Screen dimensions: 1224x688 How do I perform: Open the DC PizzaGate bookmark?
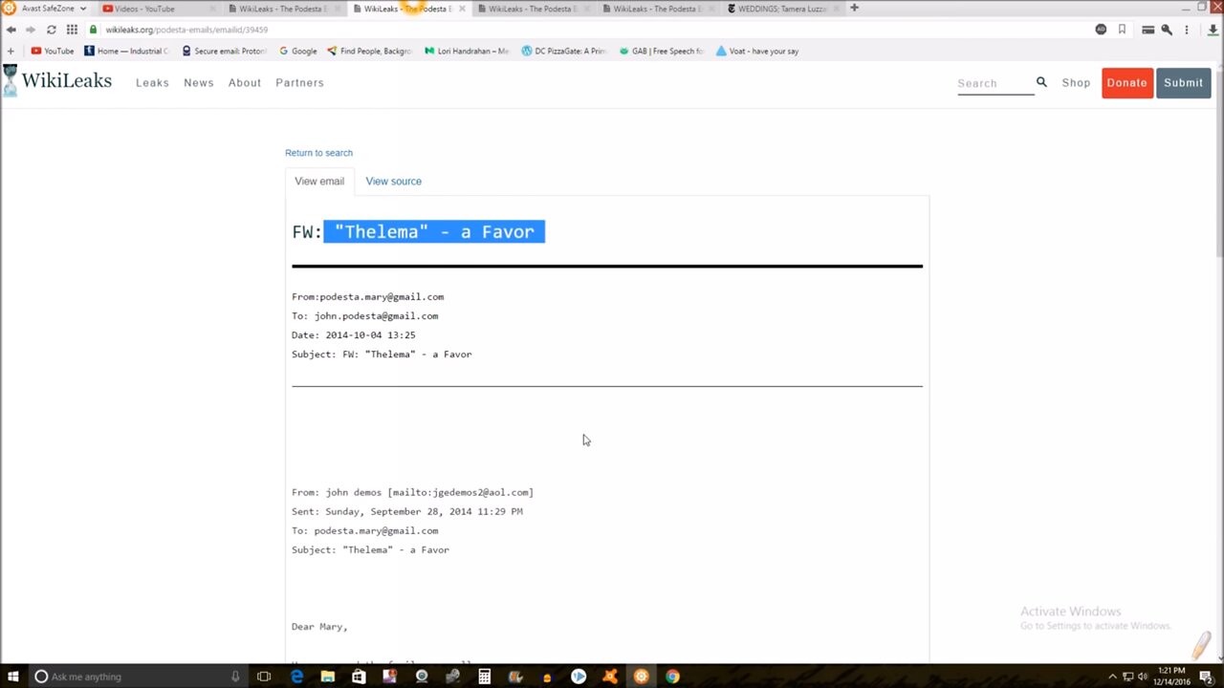pyautogui.click(x=564, y=51)
